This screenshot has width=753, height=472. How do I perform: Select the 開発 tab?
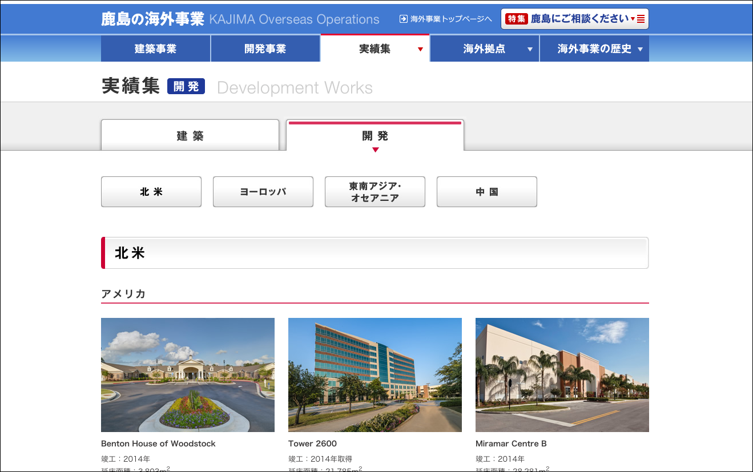point(375,135)
